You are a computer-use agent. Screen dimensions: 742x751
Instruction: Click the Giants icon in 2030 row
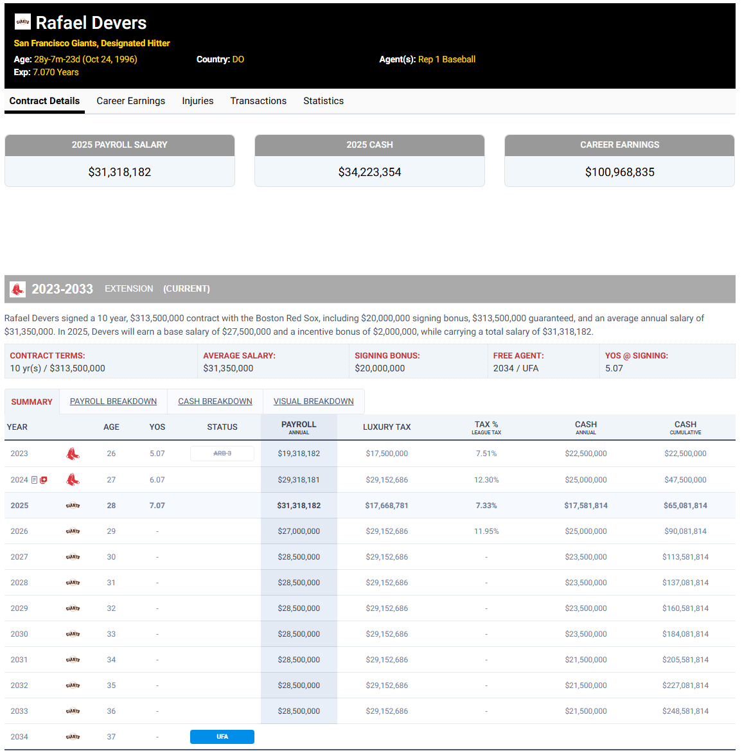[73, 634]
